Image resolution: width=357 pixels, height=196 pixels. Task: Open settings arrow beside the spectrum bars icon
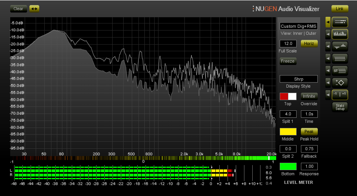[x=328, y=34]
